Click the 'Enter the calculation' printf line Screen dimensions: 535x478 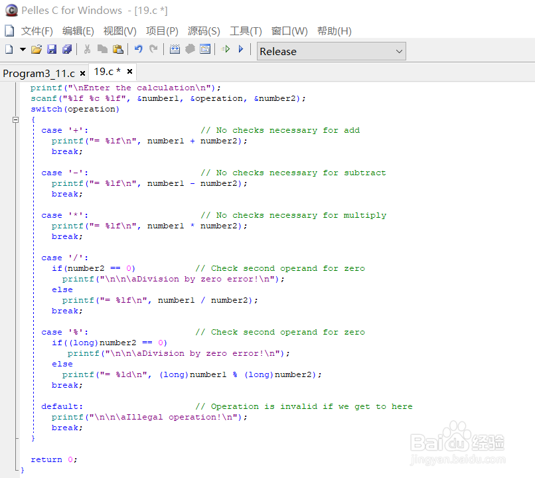tap(125, 88)
